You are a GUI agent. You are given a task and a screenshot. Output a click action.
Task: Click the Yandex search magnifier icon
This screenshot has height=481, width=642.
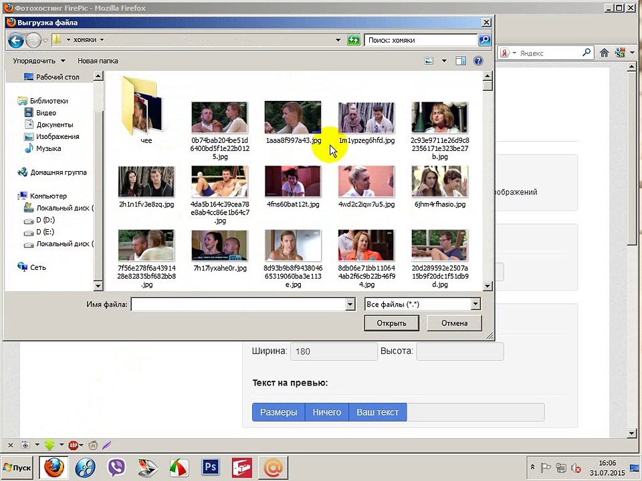click(586, 52)
